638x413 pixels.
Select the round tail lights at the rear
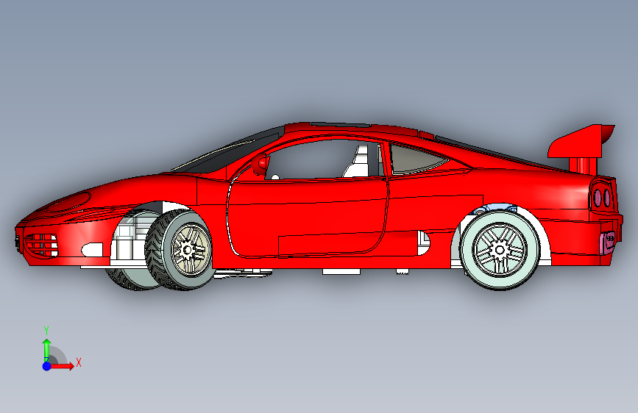tap(602, 198)
